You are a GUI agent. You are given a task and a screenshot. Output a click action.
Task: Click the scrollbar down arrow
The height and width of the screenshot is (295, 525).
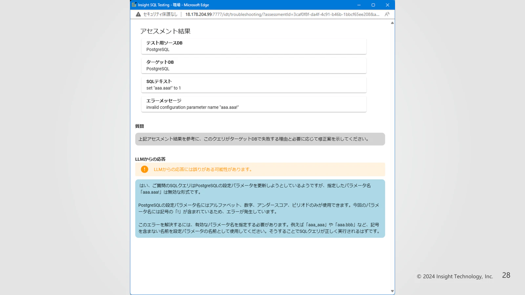tap(392, 291)
